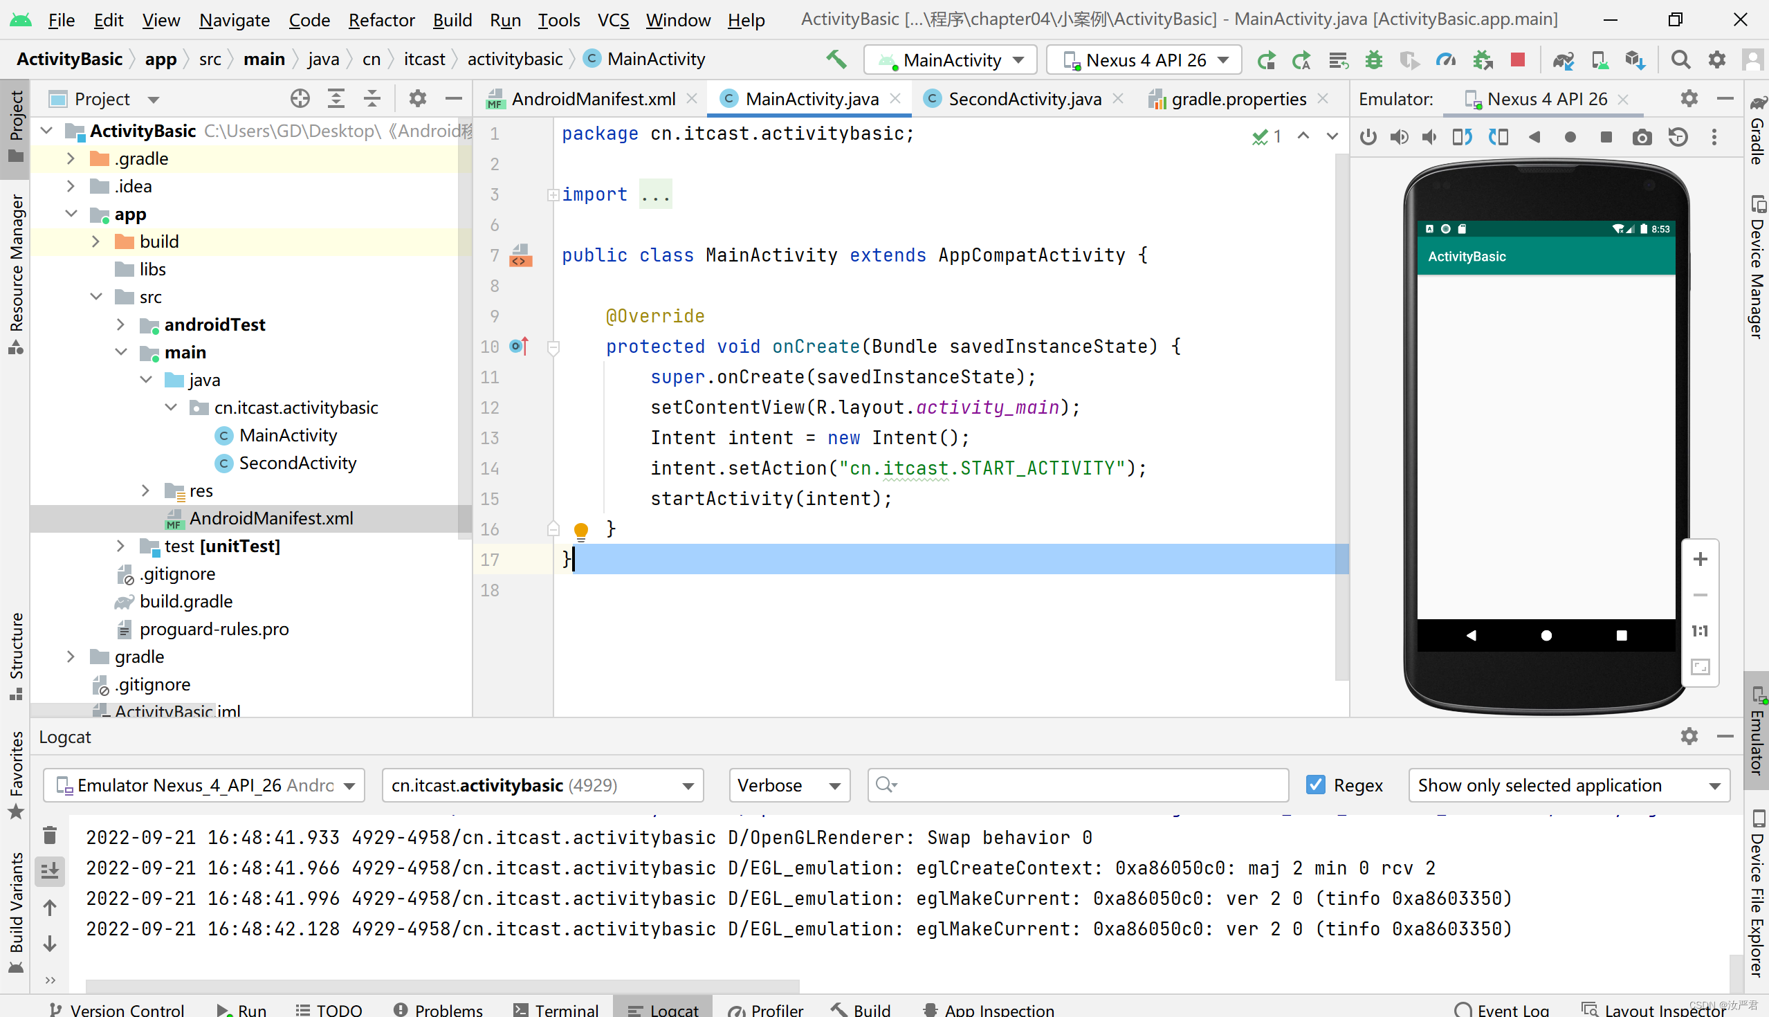Viewport: 1769px width, 1017px height.
Task: Expand the res folder in project tree
Action: [x=146, y=491]
